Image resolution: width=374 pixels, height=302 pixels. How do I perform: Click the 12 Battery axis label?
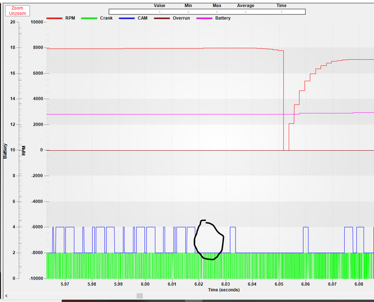(13, 124)
